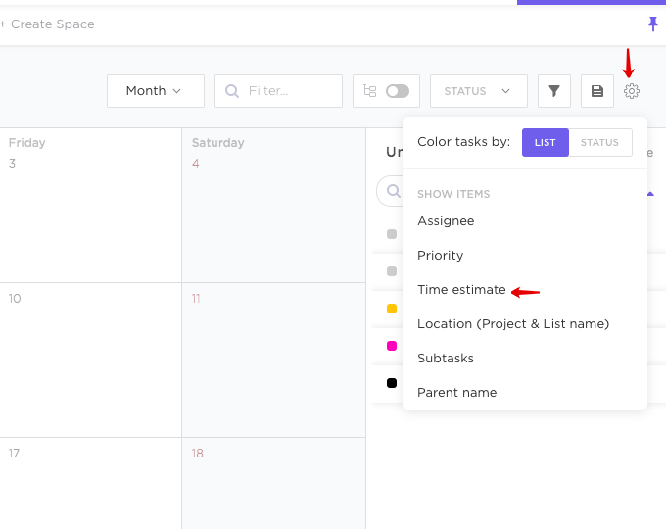Viewport: 666px width, 529px height.
Task: Enable Location (Project & List name)
Action: pyautogui.click(x=513, y=324)
